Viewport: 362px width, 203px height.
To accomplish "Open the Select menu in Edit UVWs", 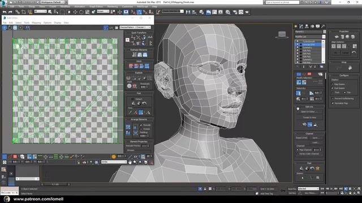I will [x=18, y=23].
